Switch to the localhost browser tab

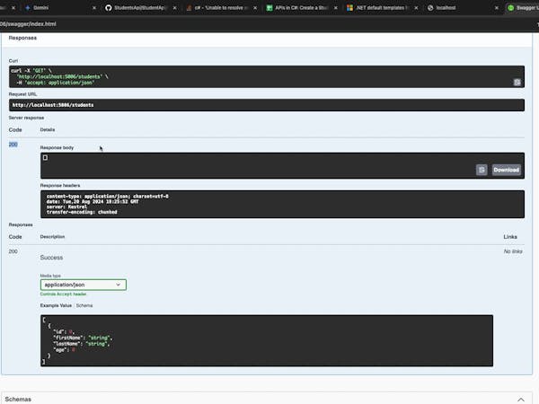click(x=446, y=7)
